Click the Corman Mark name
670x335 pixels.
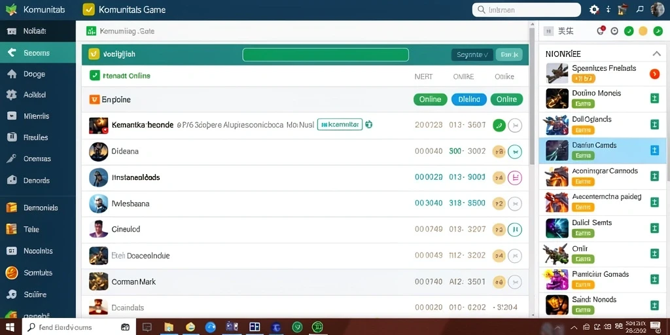click(x=133, y=282)
